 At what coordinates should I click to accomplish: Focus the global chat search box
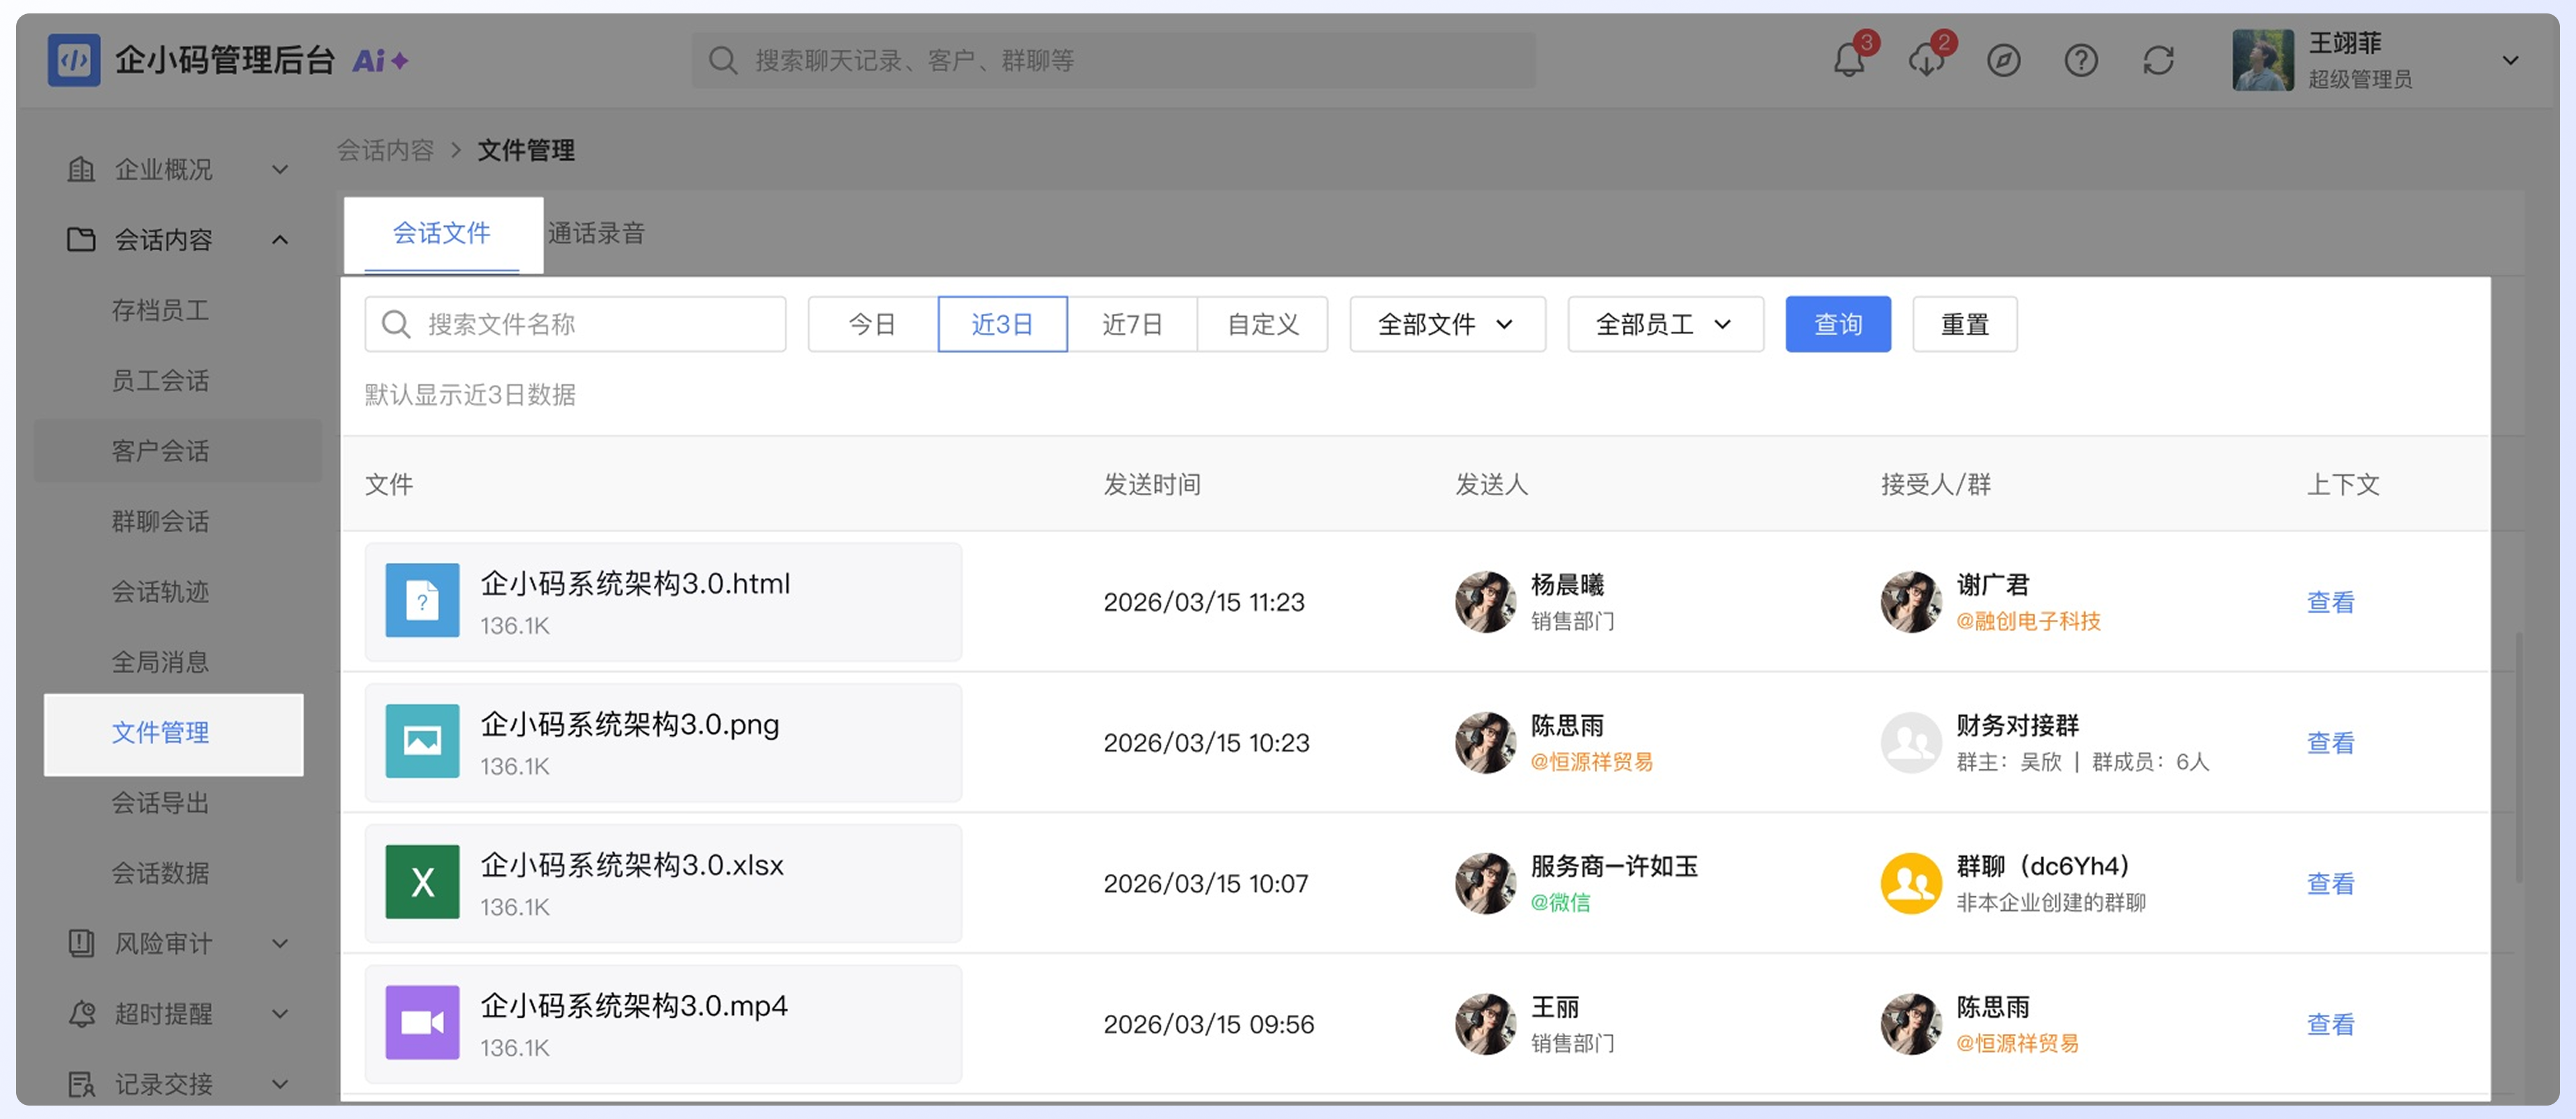coord(1114,61)
